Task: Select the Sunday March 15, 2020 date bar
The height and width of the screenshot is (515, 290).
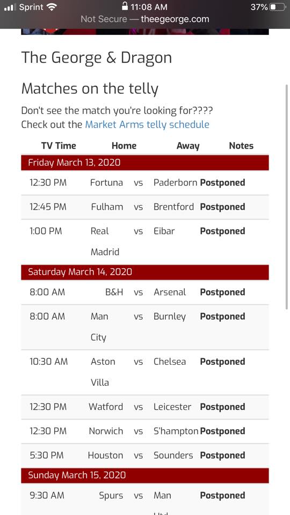Action: [x=145, y=475]
